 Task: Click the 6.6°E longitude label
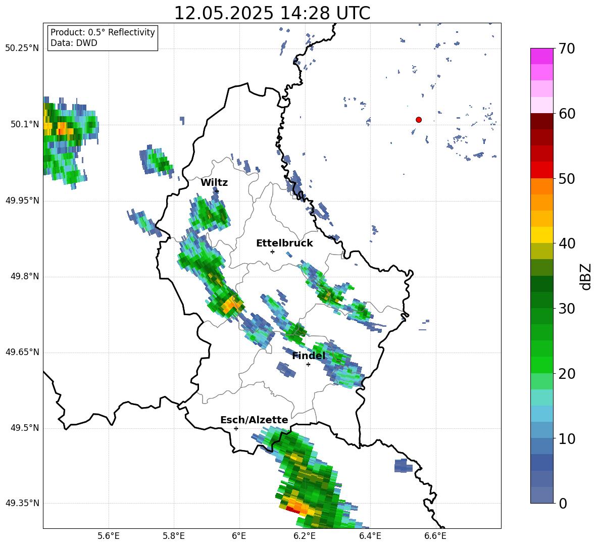(435, 536)
